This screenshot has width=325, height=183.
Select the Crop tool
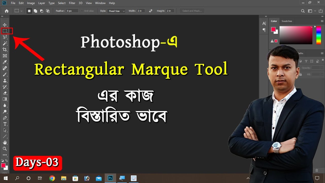(x=5, y=50)
